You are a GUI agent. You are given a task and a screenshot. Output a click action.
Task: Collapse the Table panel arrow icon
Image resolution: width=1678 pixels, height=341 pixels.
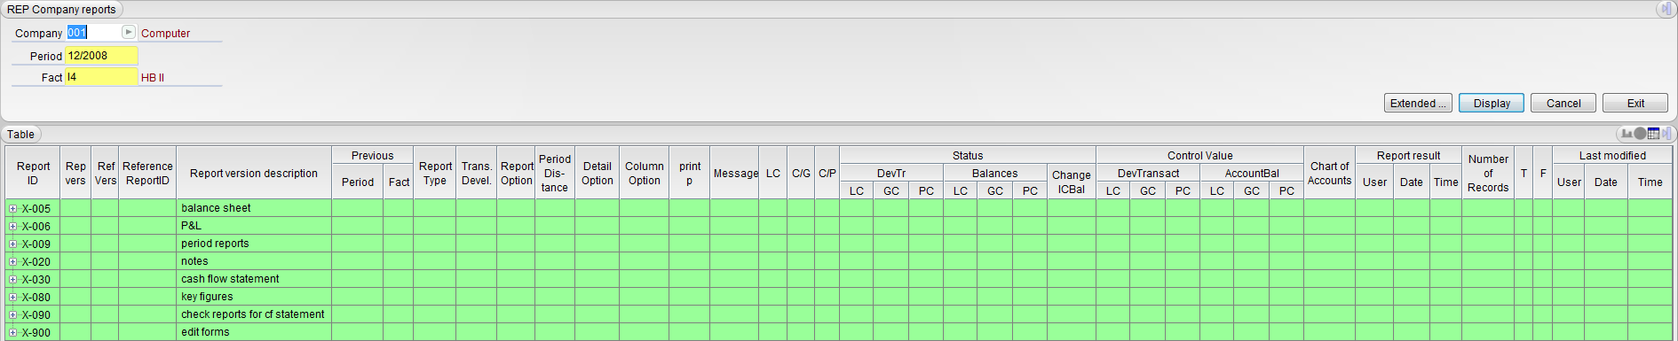(x=1666, y=134)
